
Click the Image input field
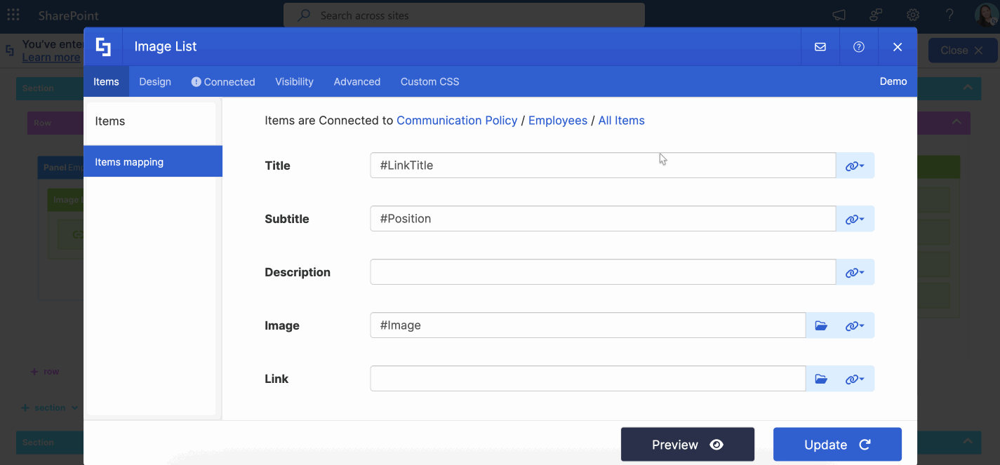[x=588, y=325]
